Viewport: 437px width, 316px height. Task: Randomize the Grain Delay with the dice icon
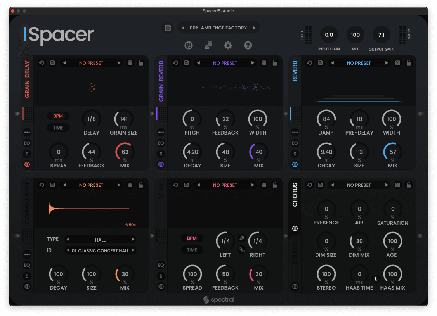click(130, 62)
